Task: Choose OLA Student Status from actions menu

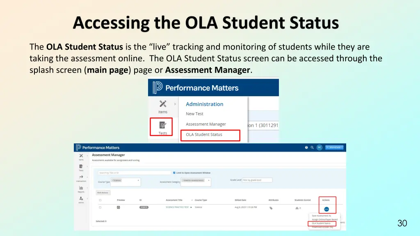Action: 321,223
